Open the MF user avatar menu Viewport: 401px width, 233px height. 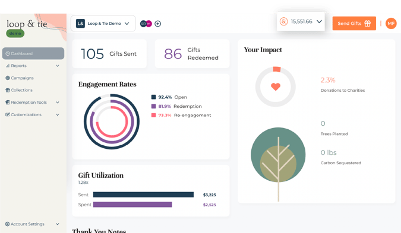coord(391,24)
